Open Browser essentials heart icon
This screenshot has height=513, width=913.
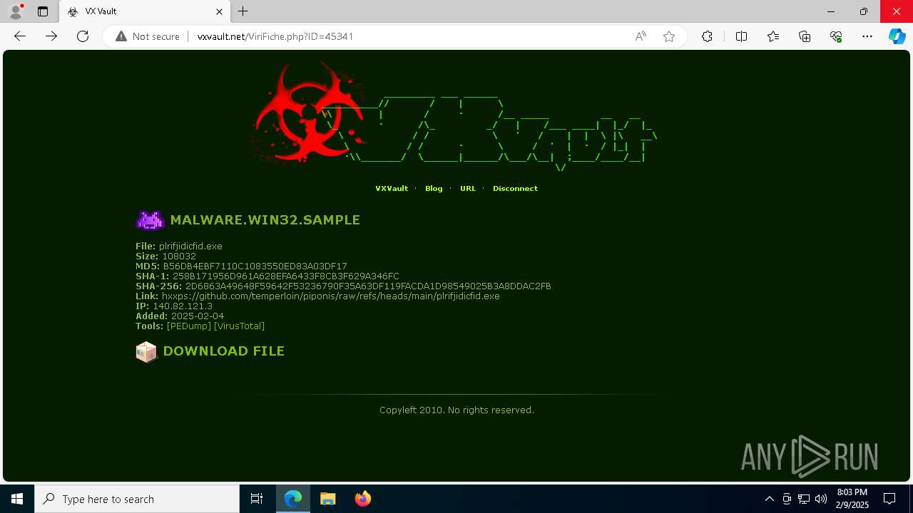coord(836,36)
